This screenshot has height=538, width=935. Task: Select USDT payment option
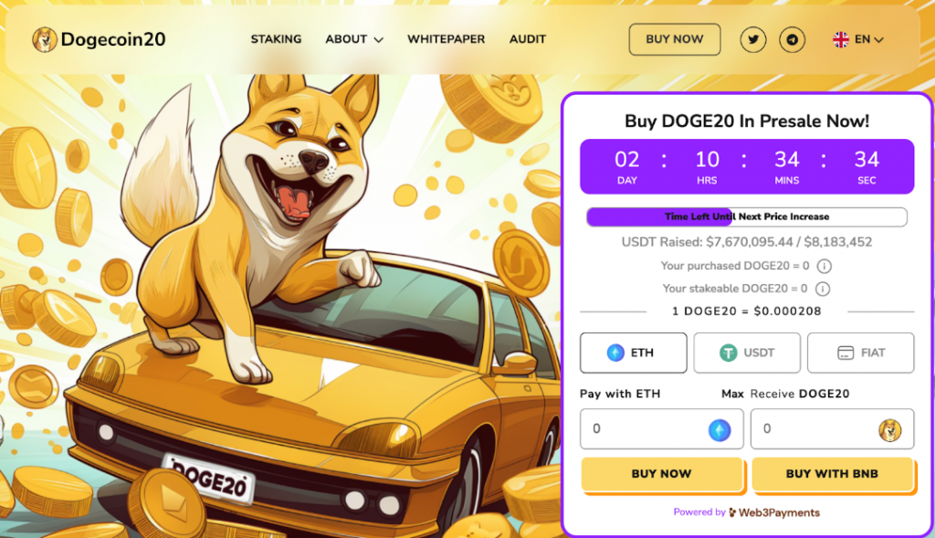coord(747,353)
